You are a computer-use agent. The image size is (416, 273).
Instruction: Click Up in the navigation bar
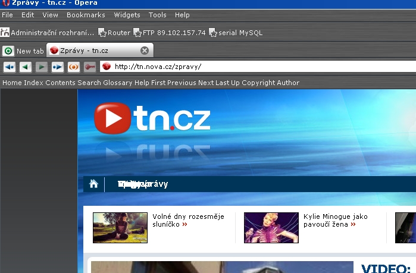(x=235, y=83)
